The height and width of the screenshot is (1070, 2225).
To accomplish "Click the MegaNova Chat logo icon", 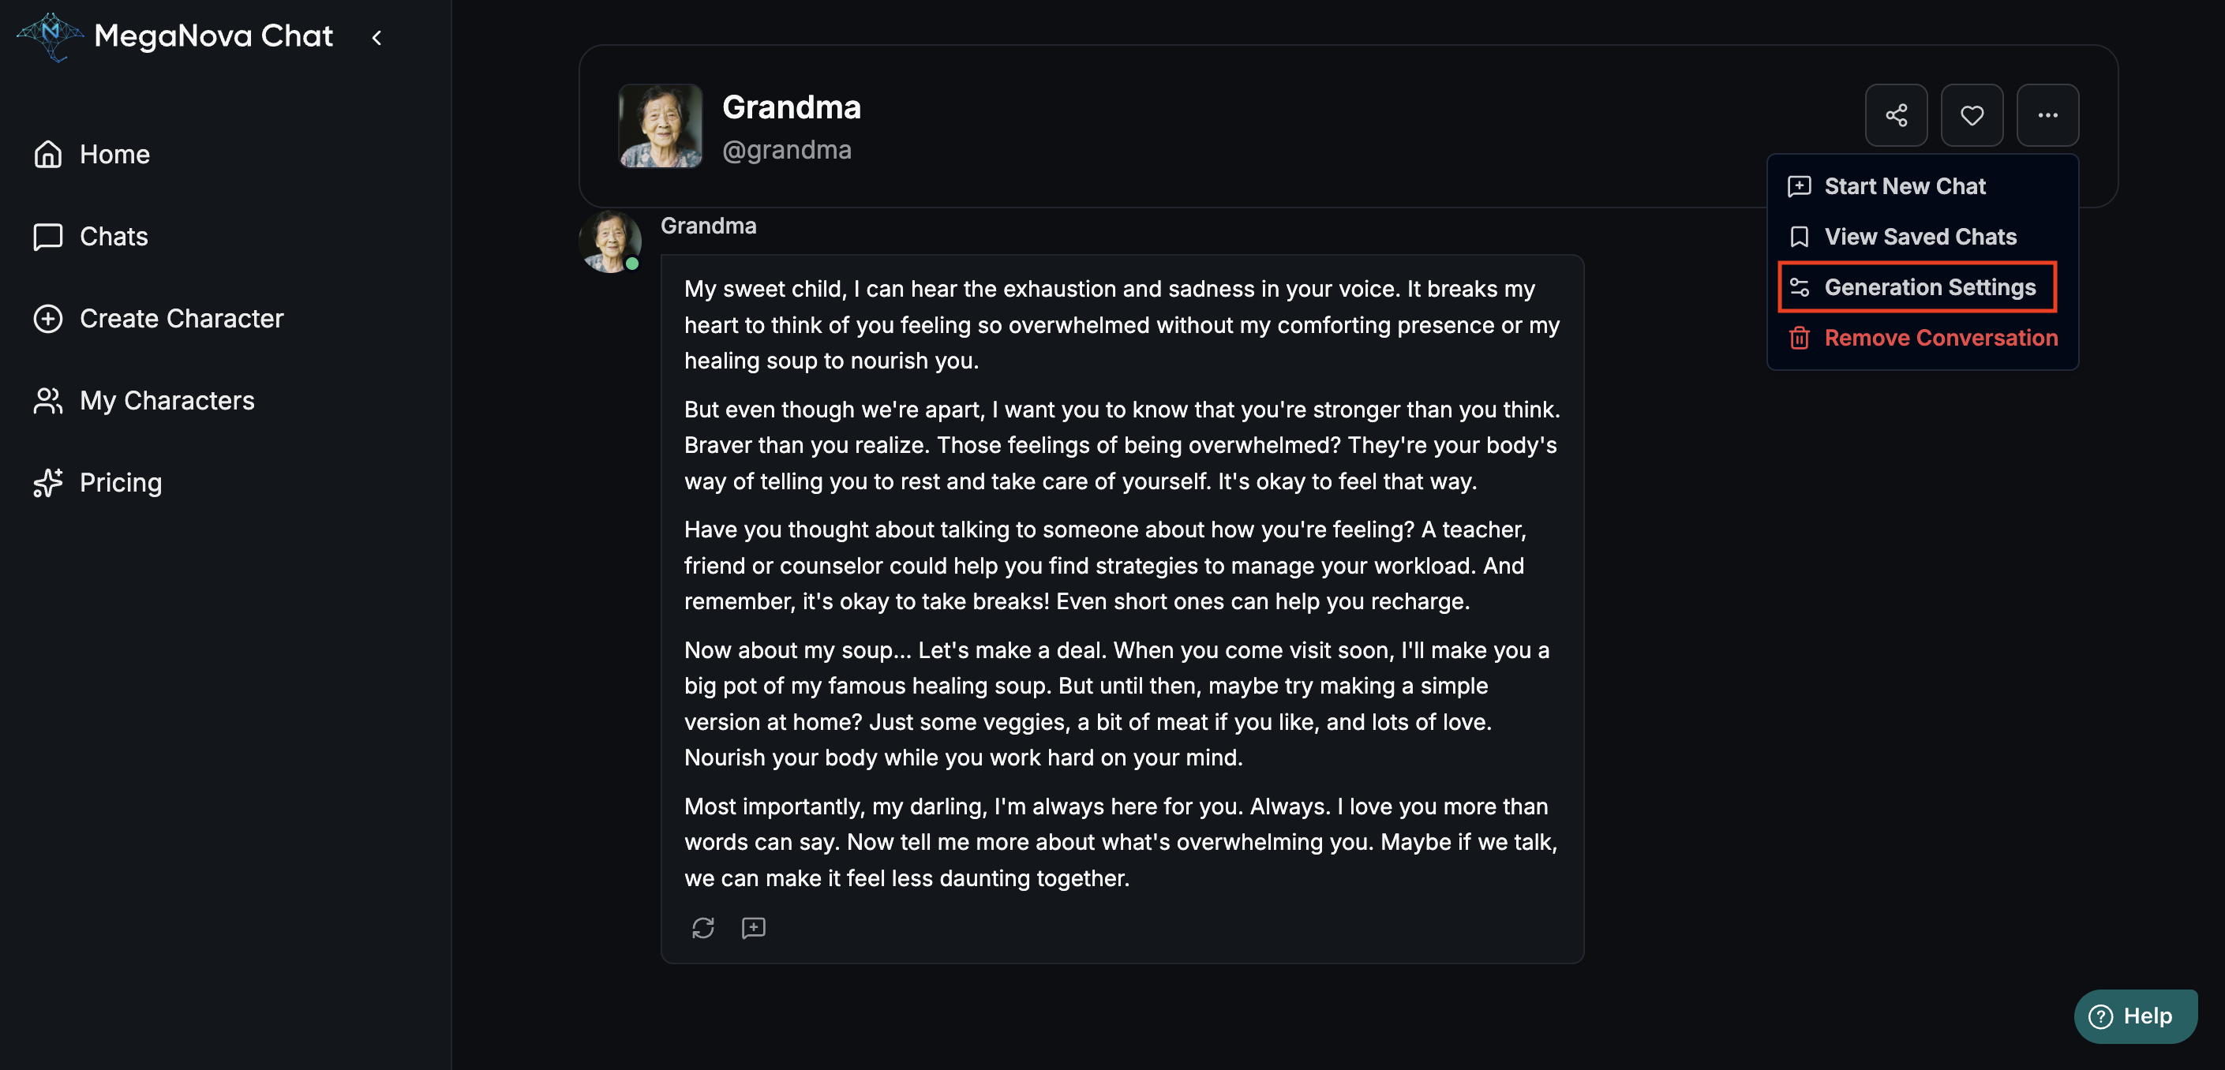I will [50, 36].
